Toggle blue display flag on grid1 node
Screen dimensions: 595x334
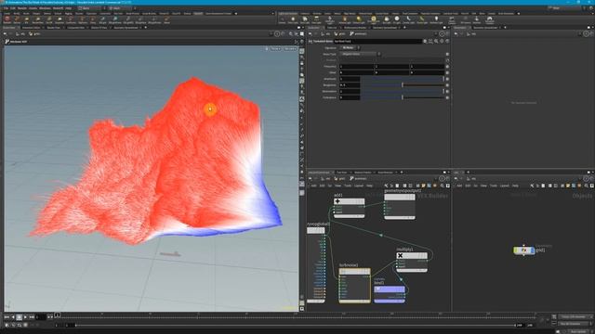coord(533,250)
